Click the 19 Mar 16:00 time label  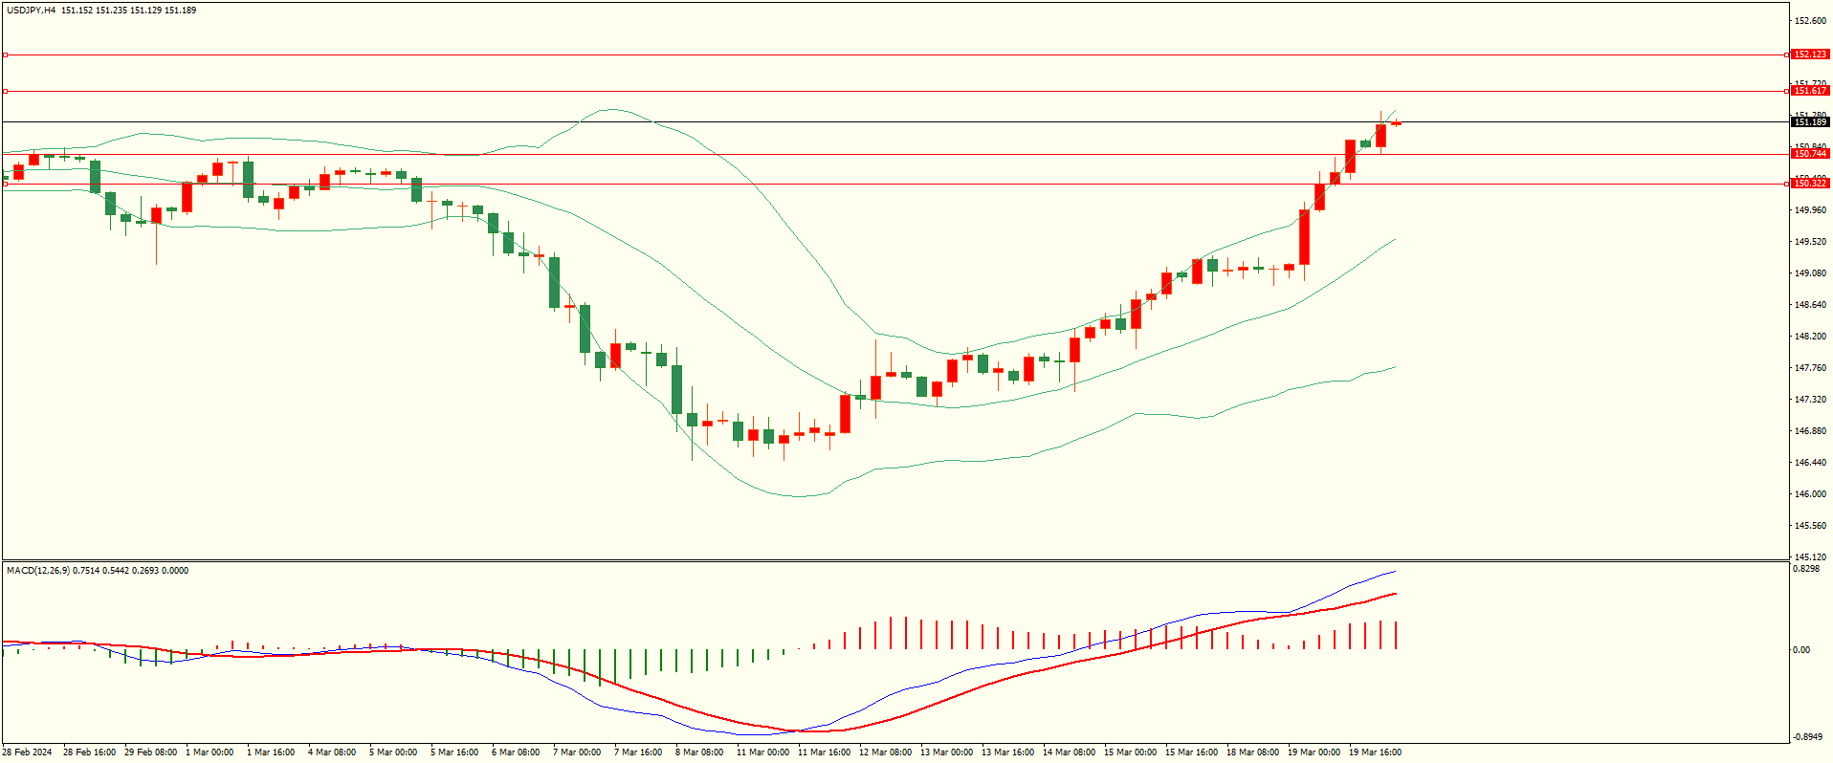point(1375,752)
